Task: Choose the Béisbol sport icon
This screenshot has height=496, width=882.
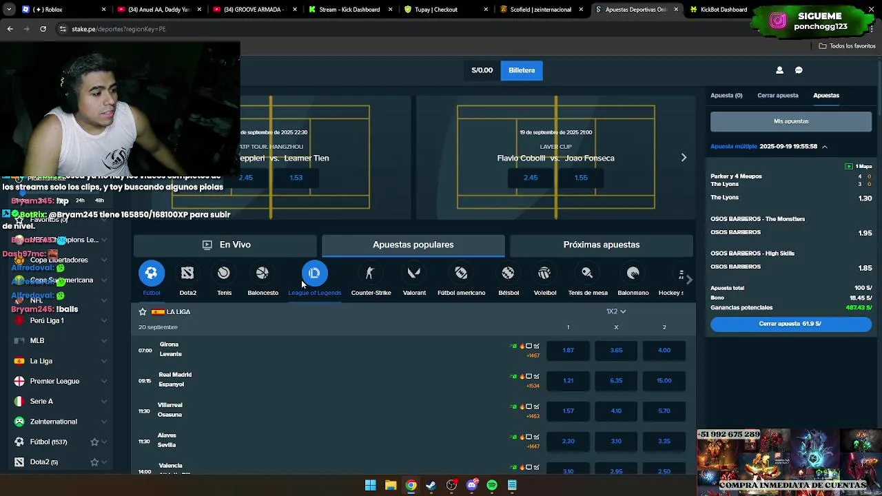Action: coord(509,273)
